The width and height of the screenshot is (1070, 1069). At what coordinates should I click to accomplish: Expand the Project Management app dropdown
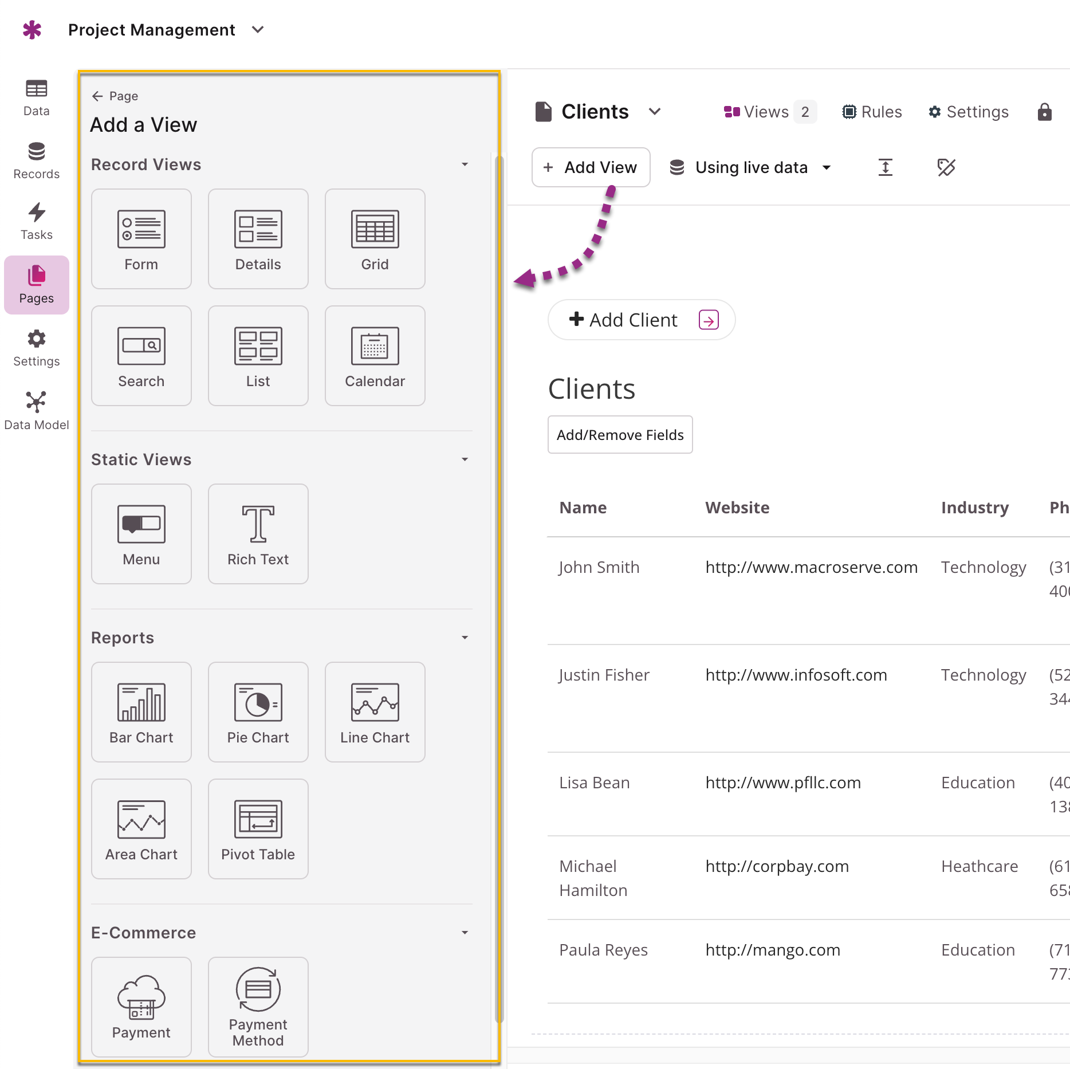(258, 29)
